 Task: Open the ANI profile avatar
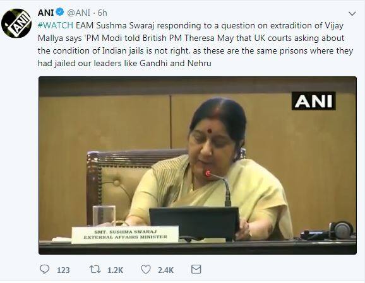(x=16, y=23)
